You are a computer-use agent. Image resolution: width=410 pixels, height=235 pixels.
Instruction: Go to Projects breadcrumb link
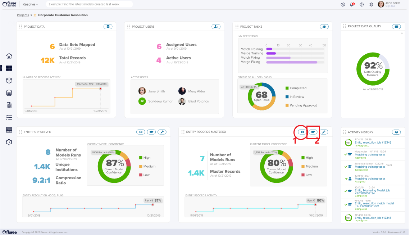[x=23, y=15]
